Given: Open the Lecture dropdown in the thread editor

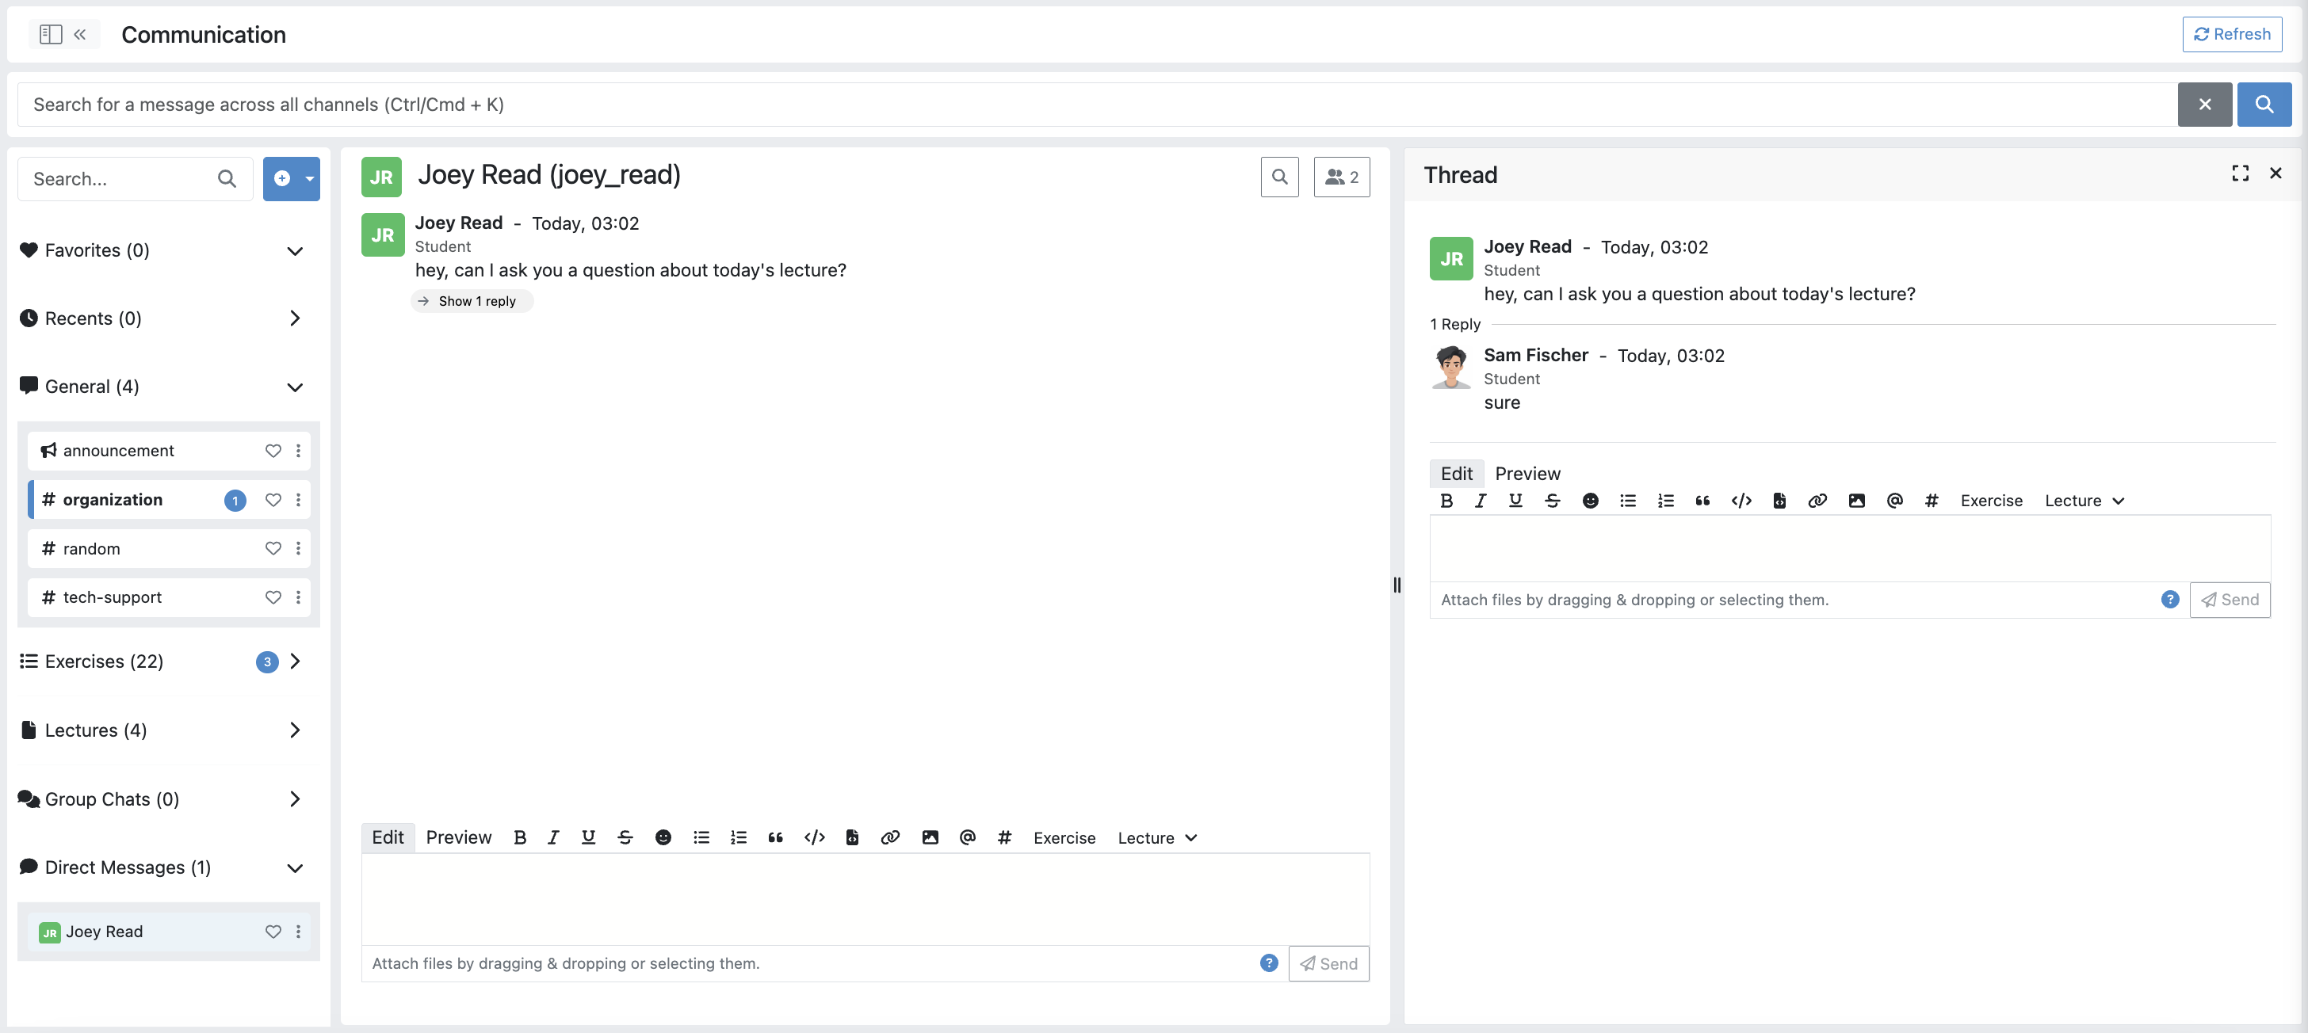Looking at the screenshot, I should [2084, 501].
